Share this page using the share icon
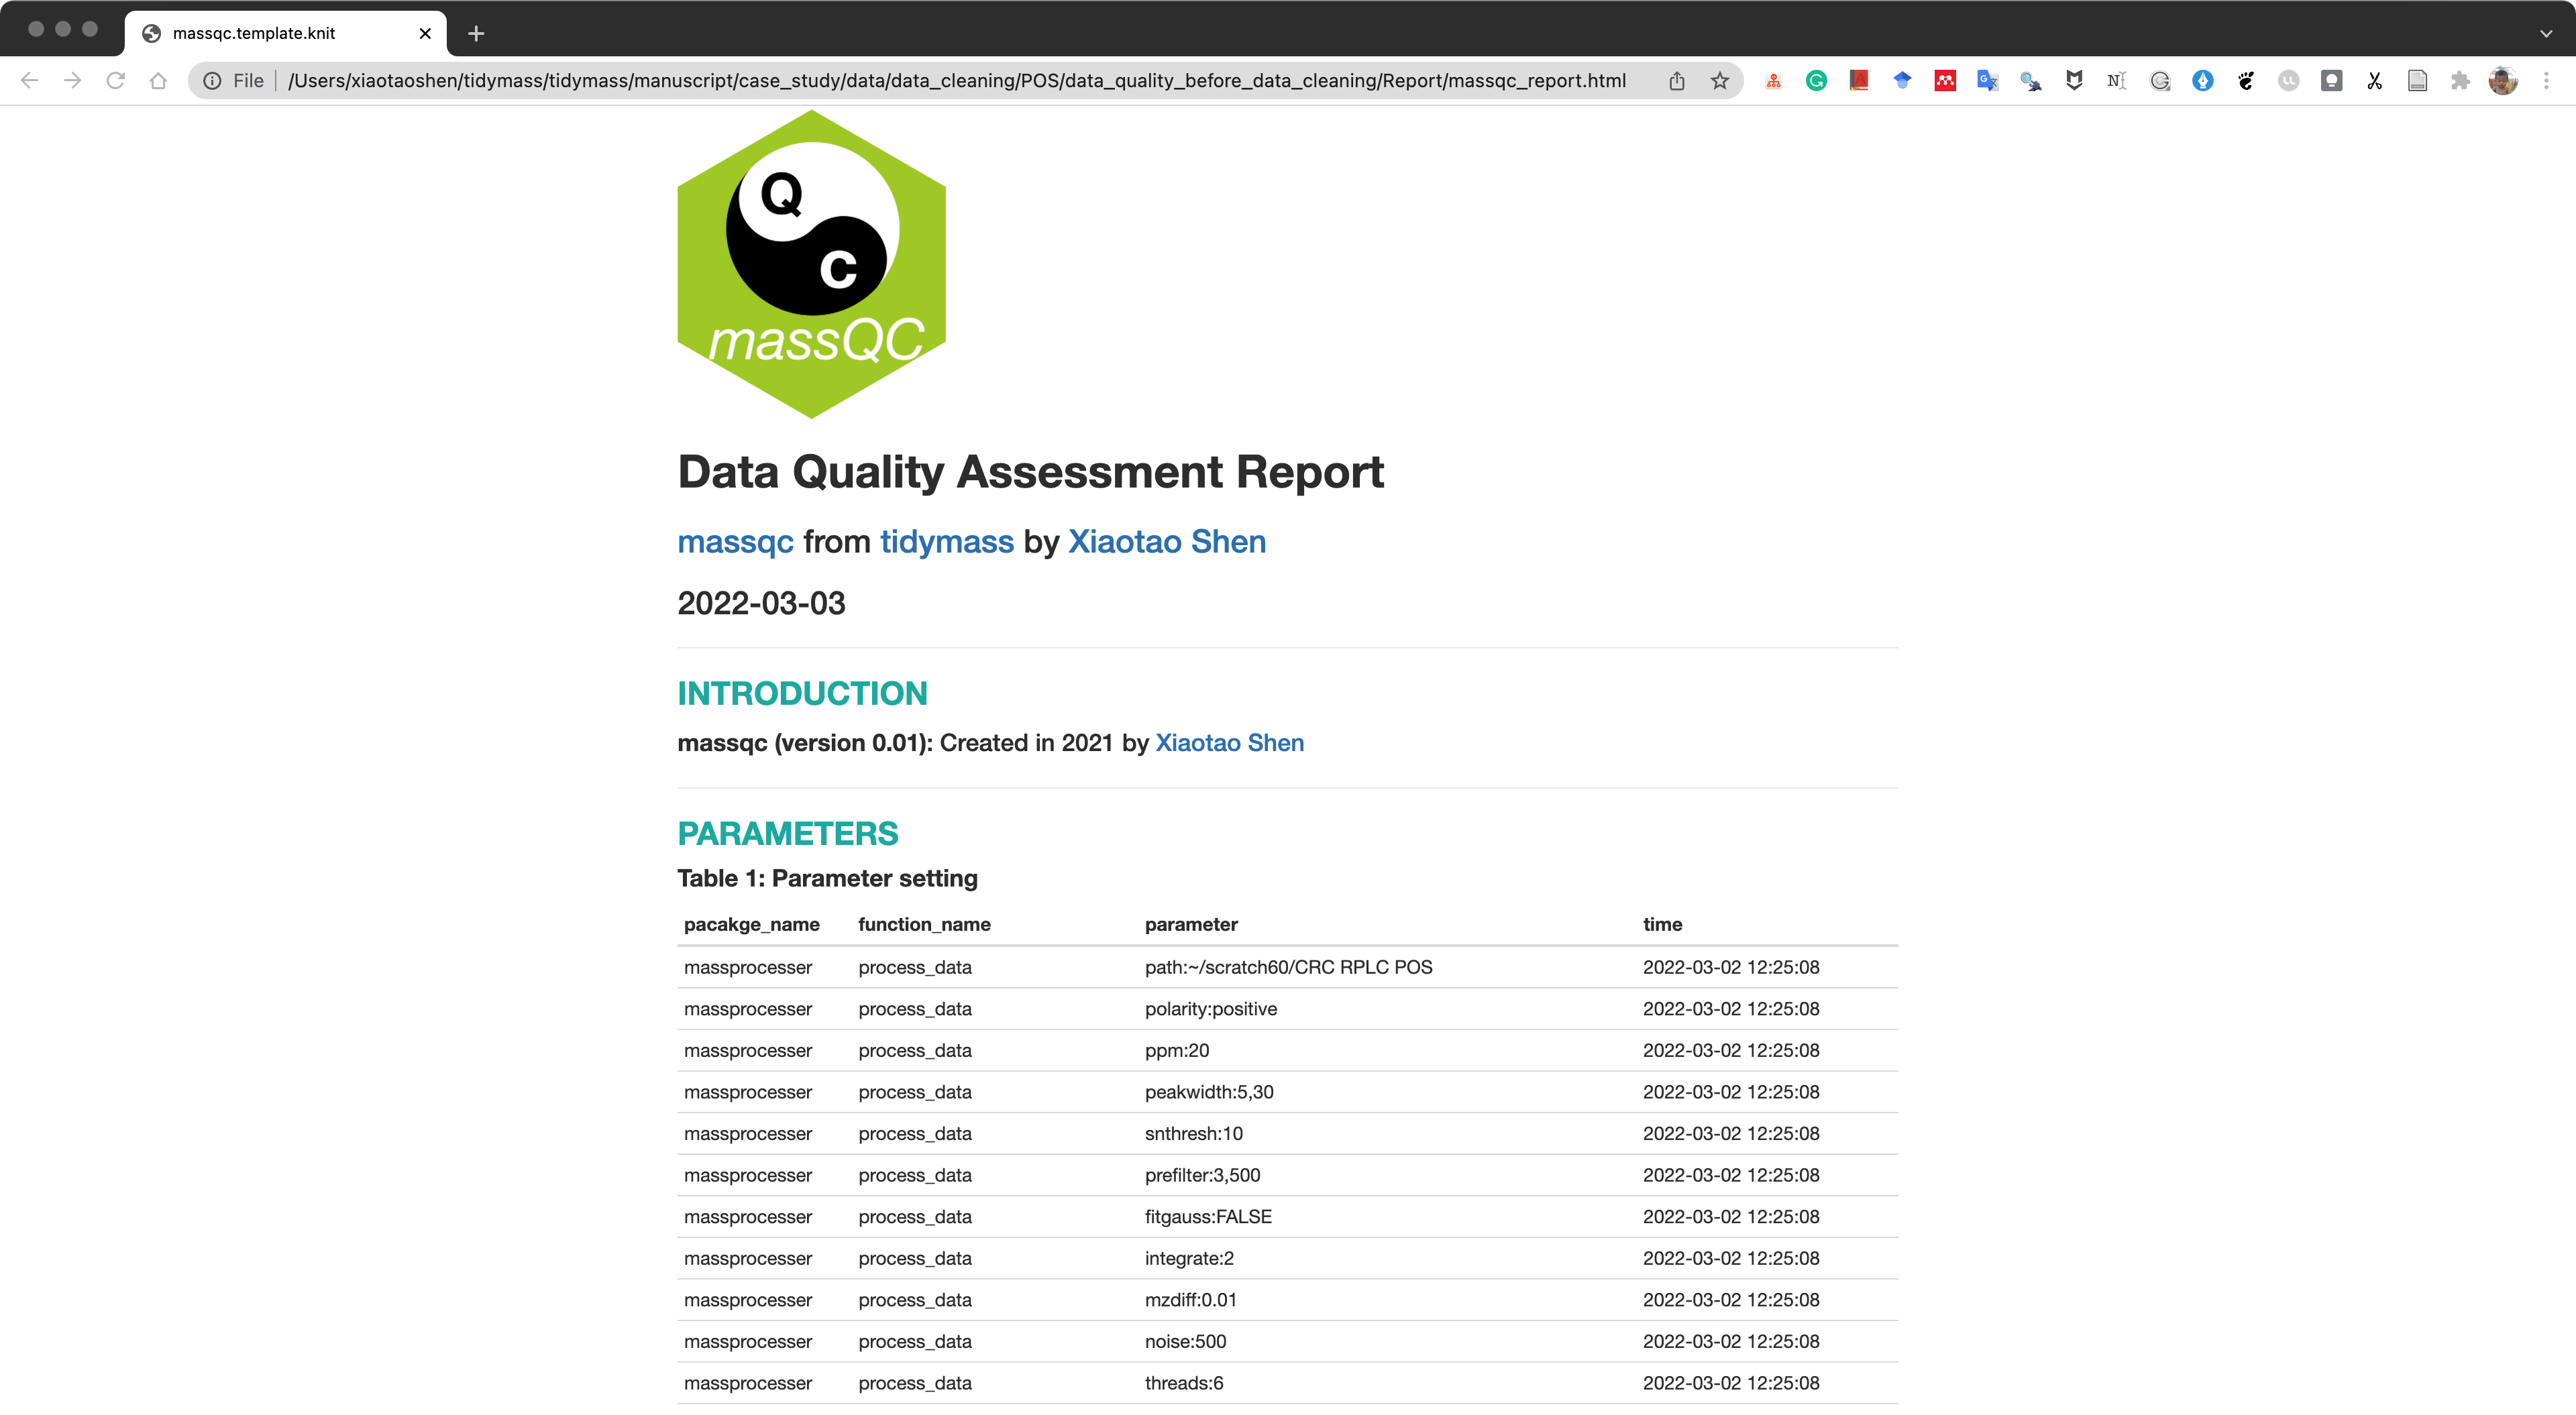 (1677, 81)
